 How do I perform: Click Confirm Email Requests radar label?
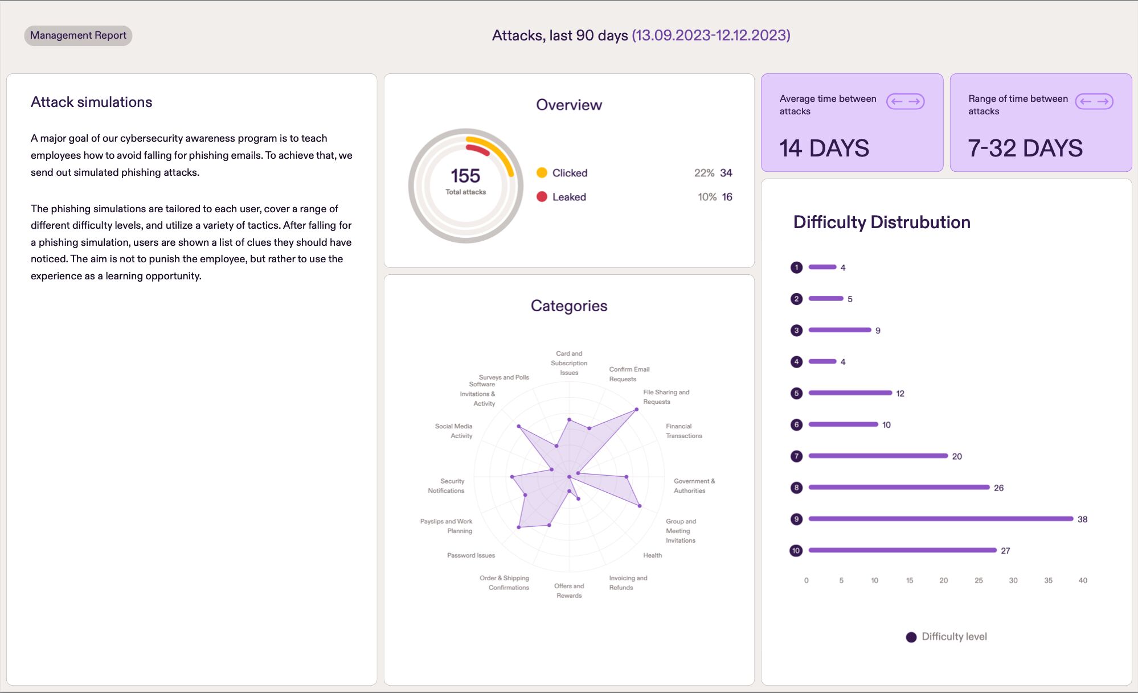pyautogui.click(x=629, y=374)
